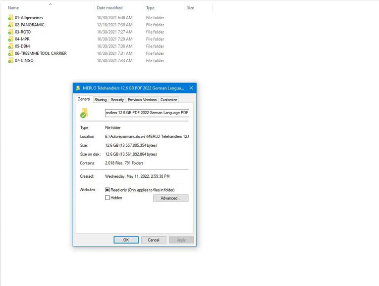Select the 07-CINGO folder name
Screen dimensions: 379x286
(24, 60)
